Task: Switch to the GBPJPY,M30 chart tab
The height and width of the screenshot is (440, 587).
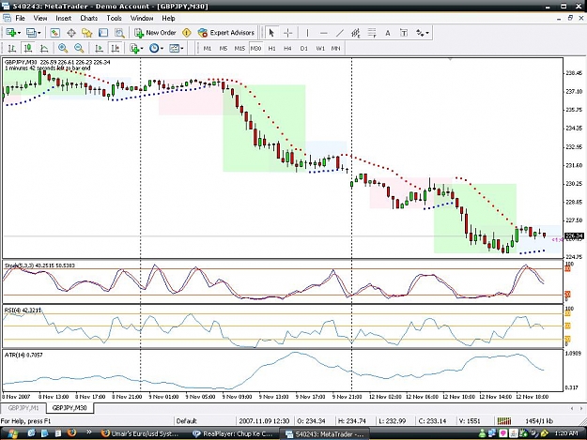Action: [x=70, y=408]
